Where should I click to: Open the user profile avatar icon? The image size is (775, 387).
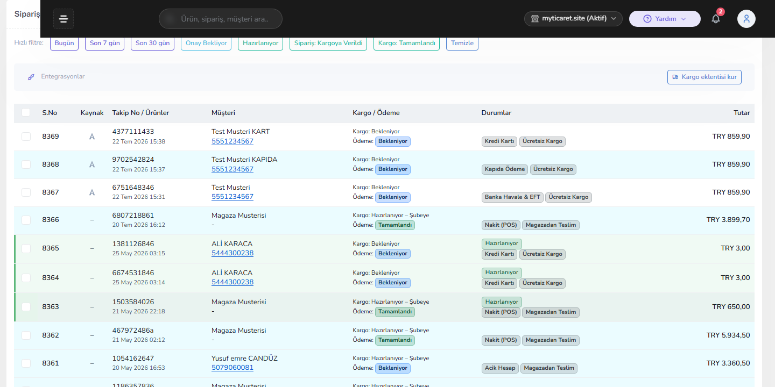746,19
